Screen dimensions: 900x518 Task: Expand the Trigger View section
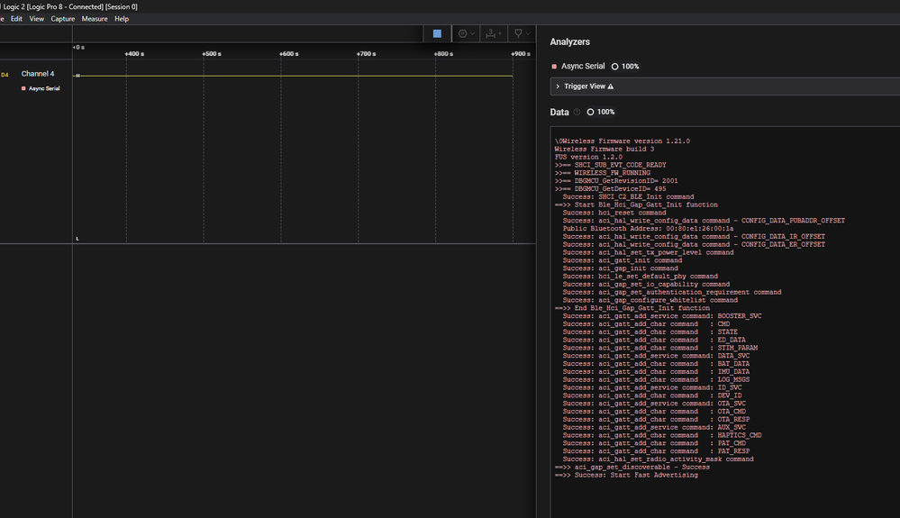point(558,86)
